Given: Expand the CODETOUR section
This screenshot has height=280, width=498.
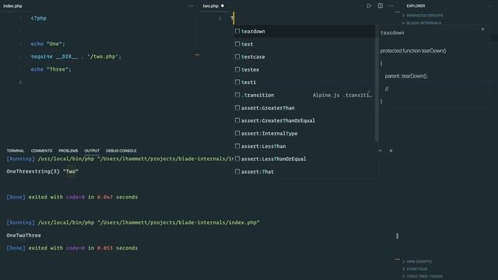Looking at the screenshot, I should (x=415, y=269).
